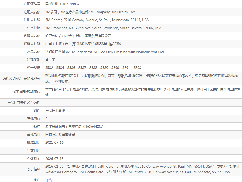Click the 代理人名称 label

(x=32, y=36)
